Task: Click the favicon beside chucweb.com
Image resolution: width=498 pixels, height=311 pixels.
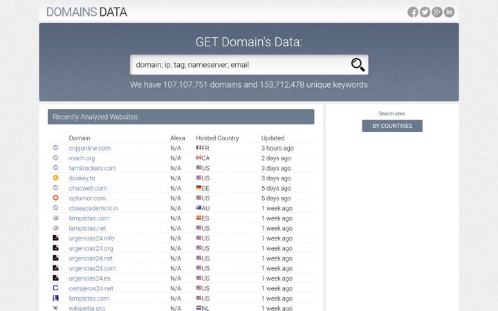Action: [x=55, y=187]
